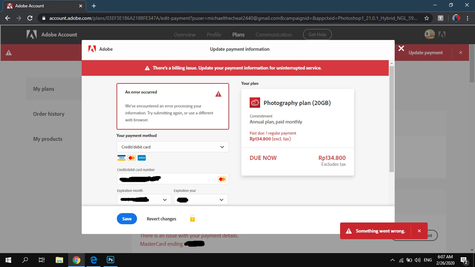Image resolution: width=475 pixels, height=267 pixels.
Task: Close the Update payment information dialog with the X
Action: [x=401, y=48]
